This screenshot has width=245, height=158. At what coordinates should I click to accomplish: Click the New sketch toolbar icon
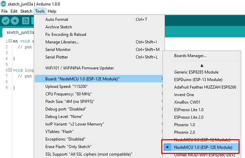(26, 21)
